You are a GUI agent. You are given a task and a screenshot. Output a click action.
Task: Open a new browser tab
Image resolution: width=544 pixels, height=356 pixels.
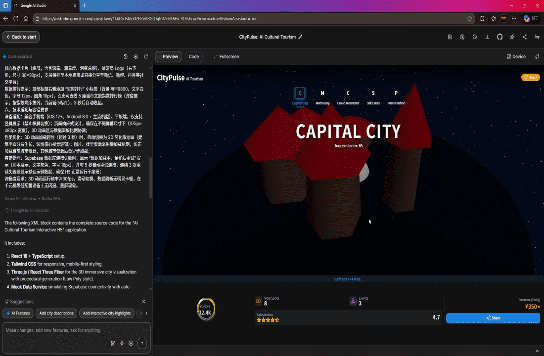(x=84, y=5)
